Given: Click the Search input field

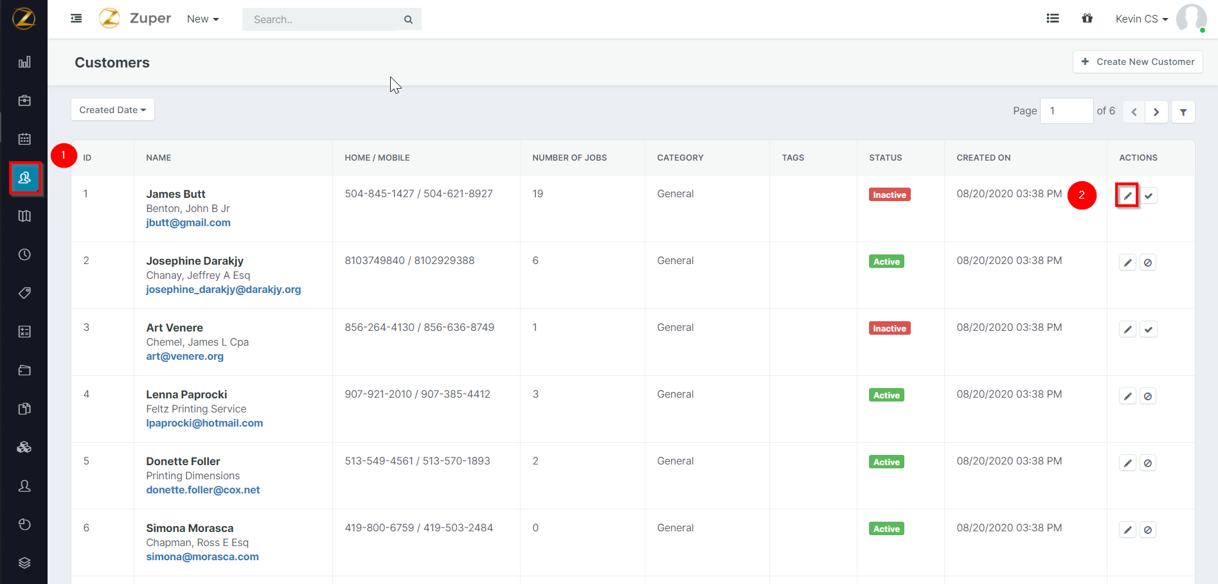Looking at the screenshot, I should (321, 19).
